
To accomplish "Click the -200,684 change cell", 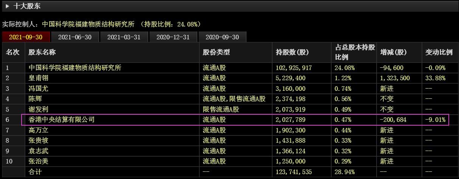I will click(x=394, y=120).
